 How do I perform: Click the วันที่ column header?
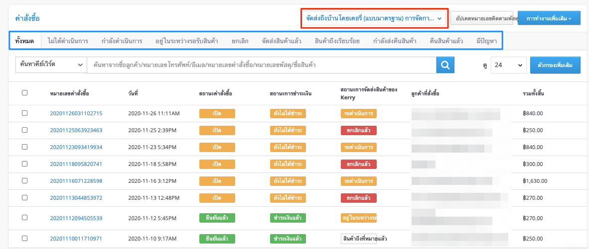pos(133,93)
